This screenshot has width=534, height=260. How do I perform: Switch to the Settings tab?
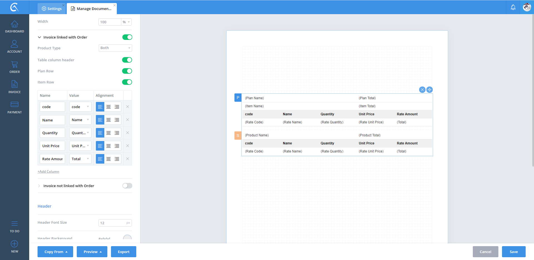click(52, 9)
